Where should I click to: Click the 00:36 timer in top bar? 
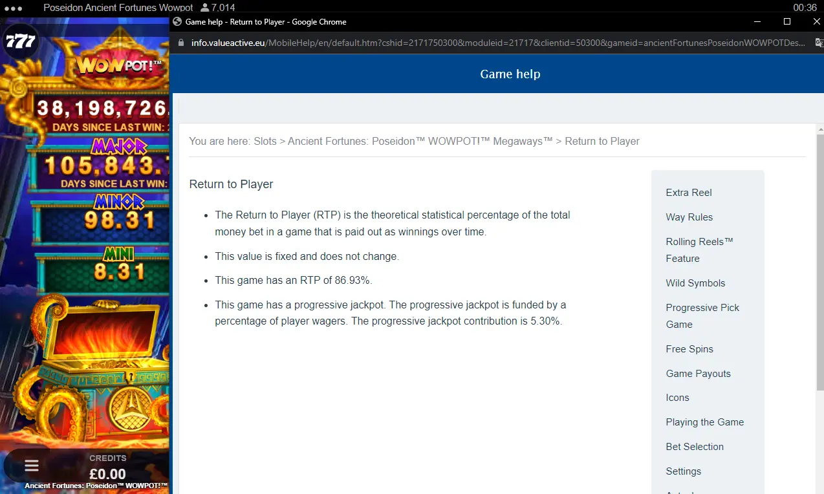(805, 8)
